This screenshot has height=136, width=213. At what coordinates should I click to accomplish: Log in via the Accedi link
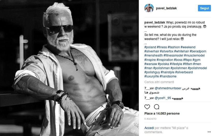[x=149, y=128]
